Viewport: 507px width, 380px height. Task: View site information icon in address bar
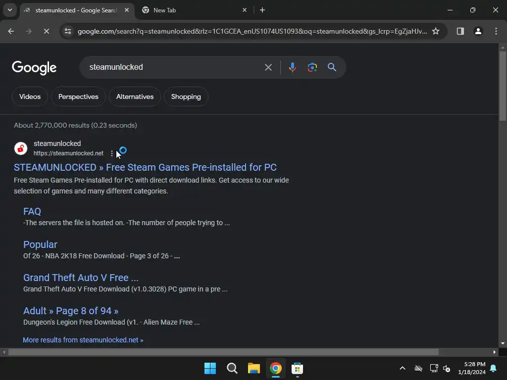(x=68, y=31)
